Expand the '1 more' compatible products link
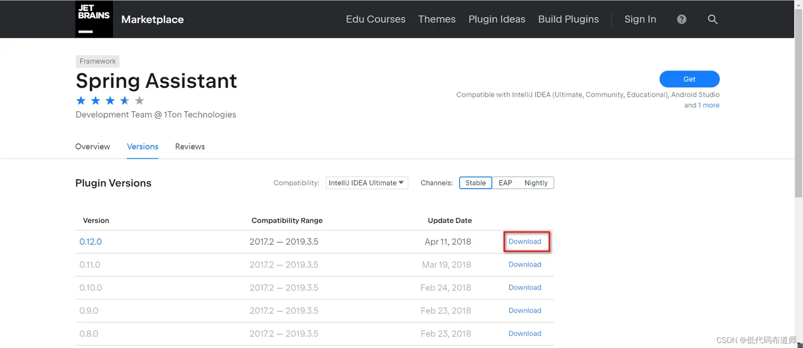Image resolution: width=803 pixels, height=348 pixels. (708, 105)
